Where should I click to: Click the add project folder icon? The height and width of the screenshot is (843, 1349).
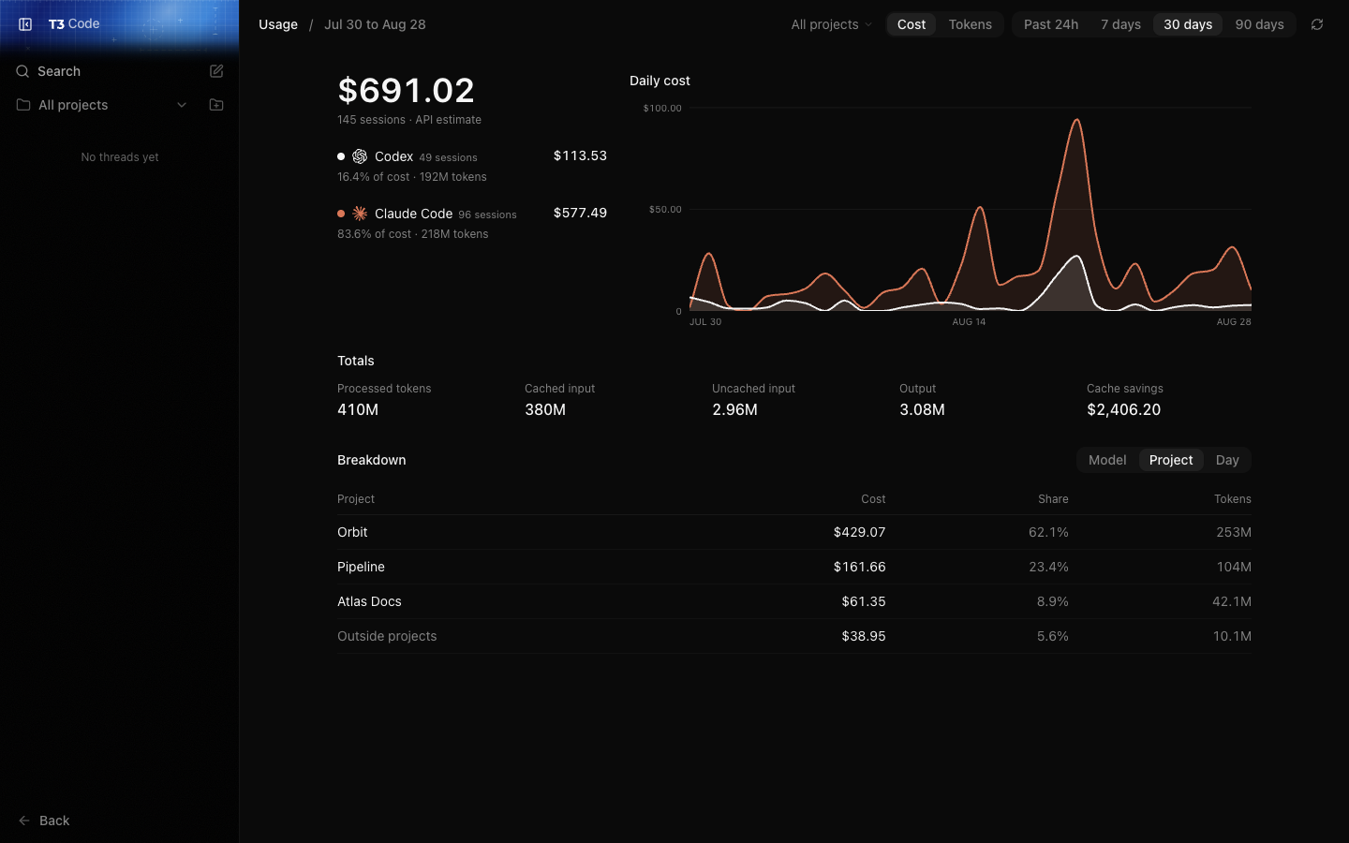216,105
